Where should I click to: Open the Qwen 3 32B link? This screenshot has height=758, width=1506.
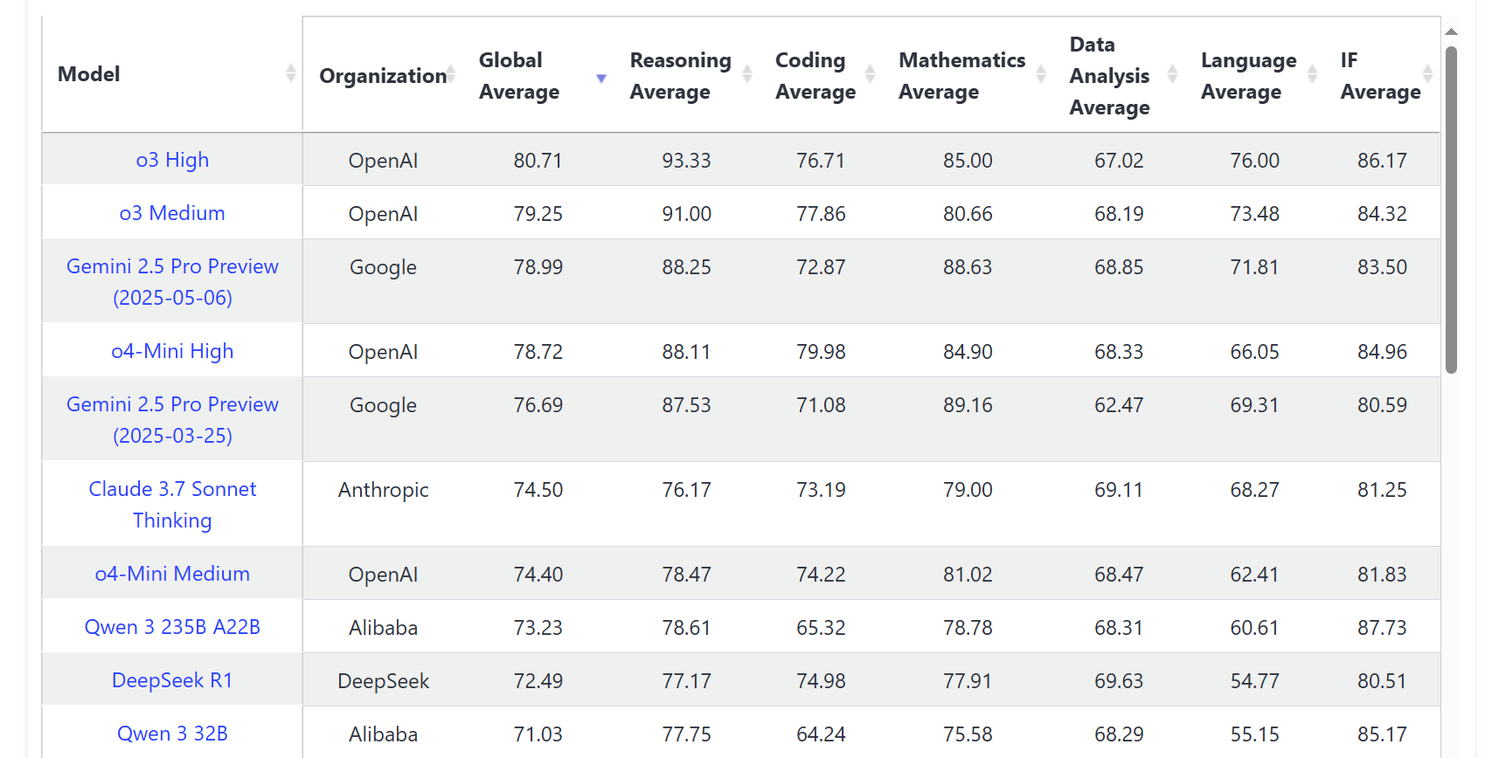(x=172, y=734)
